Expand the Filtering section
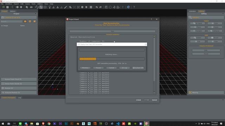Viewport: 225px width, 126px height. [x=206, y=92]
